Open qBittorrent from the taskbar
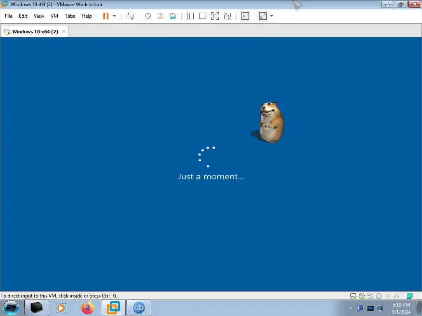Viewport: 422px width, 316px height. coord(139,308)
